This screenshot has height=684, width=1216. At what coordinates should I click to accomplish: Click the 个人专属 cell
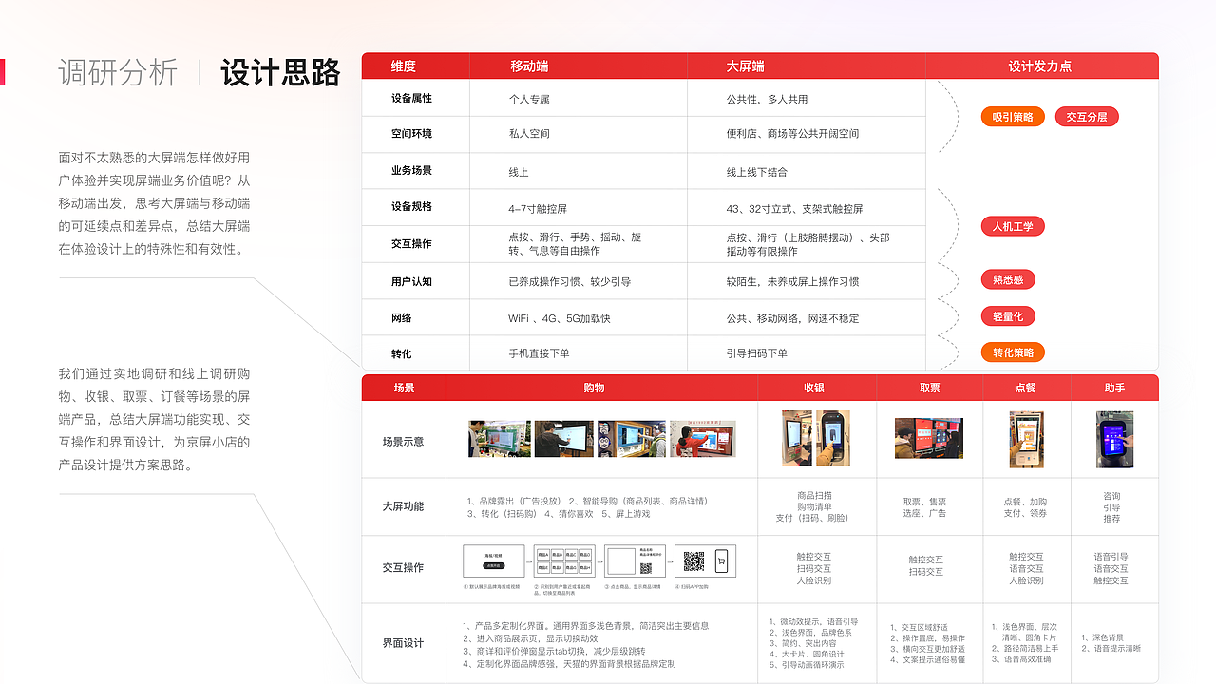pos(529,99)
